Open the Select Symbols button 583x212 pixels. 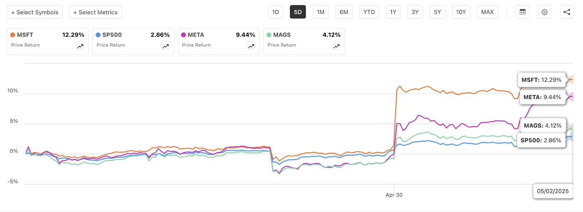pos(35,12)
